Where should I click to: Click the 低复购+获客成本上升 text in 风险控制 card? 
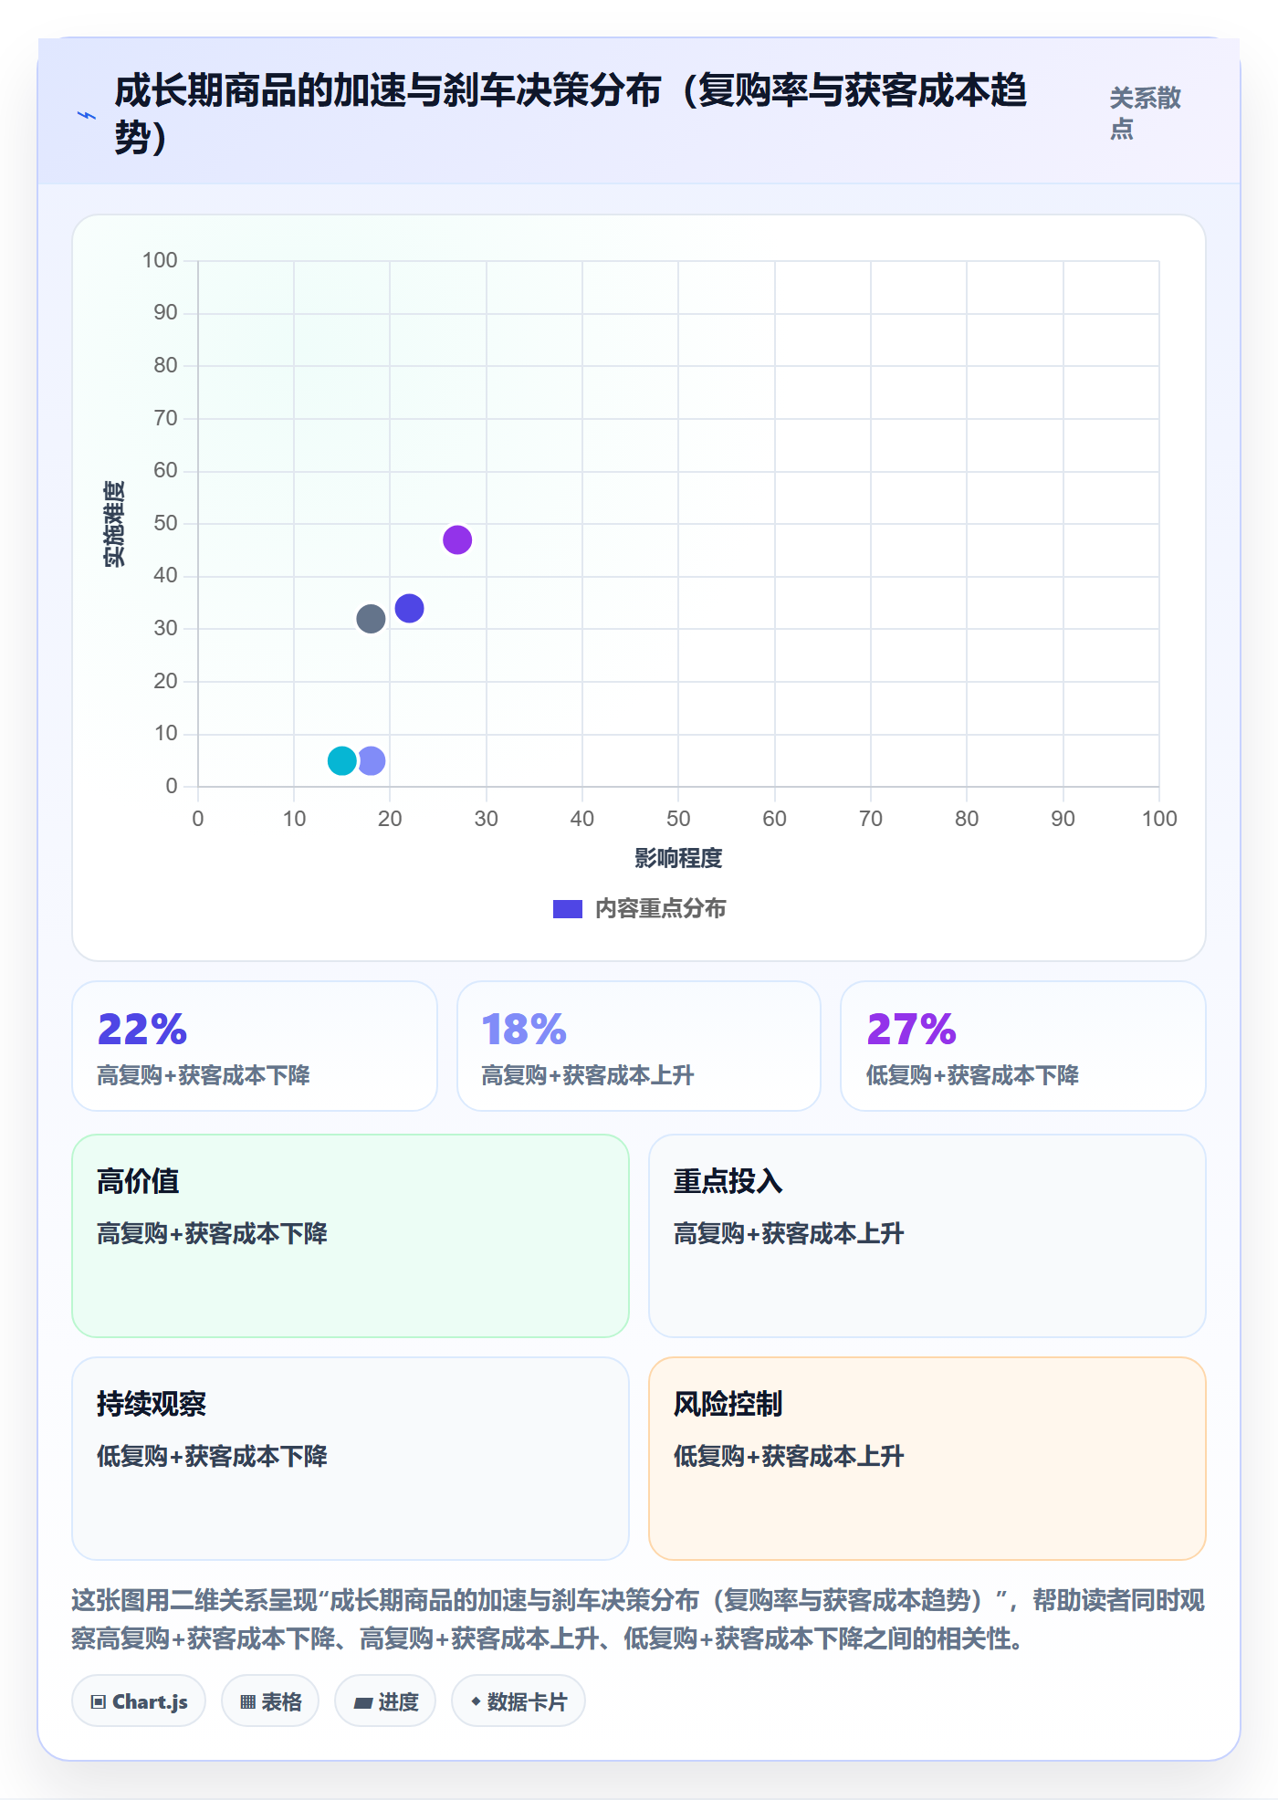789,1457
